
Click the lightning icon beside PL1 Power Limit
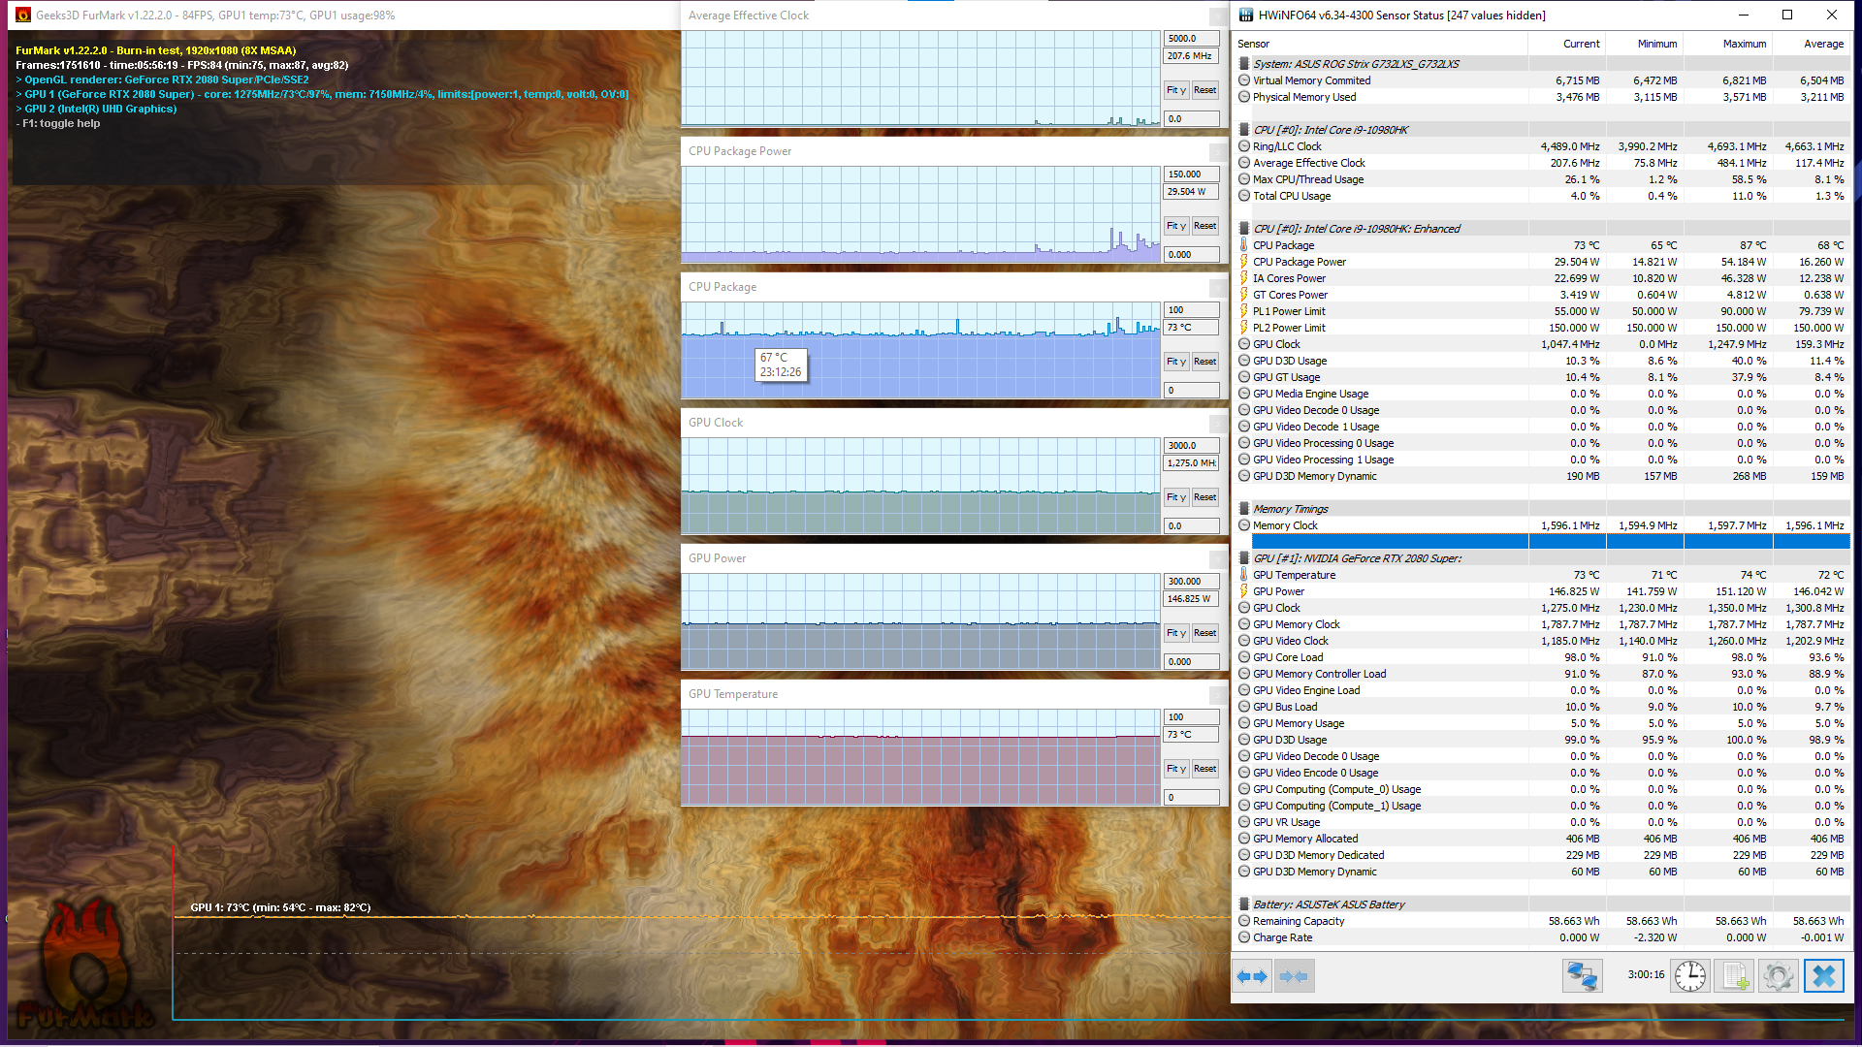tap(1244, 311)
